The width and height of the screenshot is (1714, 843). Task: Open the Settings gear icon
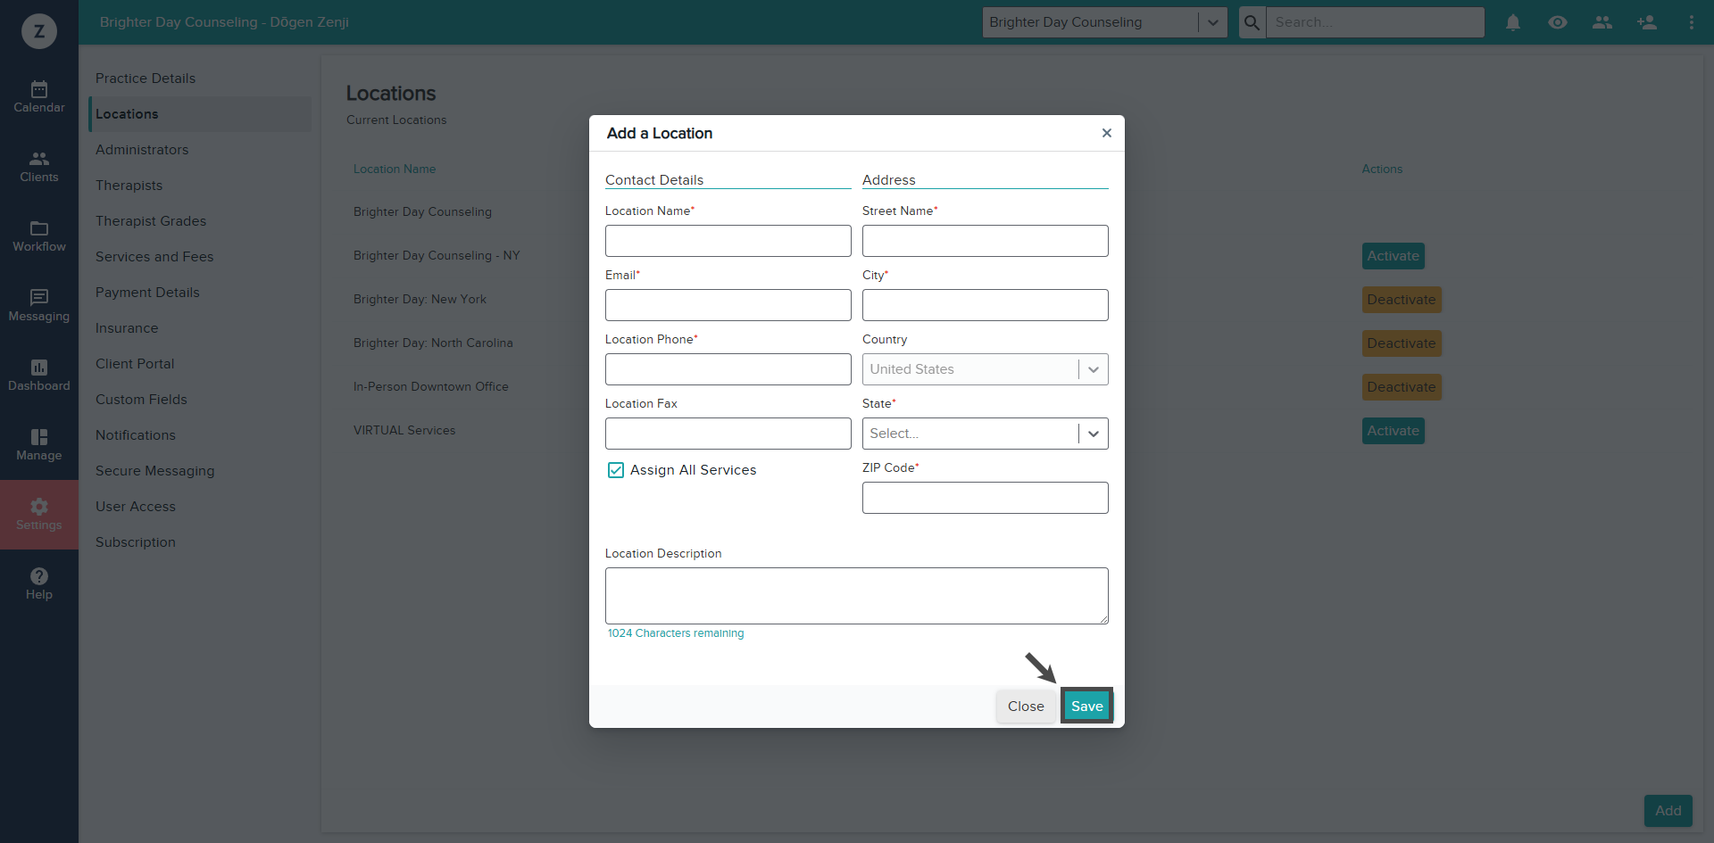click(39, 515)
